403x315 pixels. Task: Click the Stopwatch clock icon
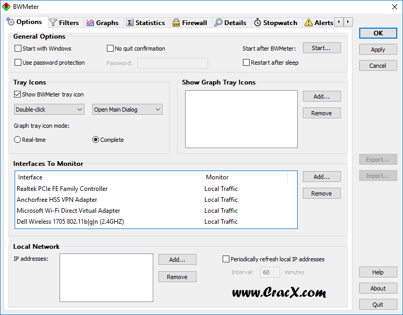click(x=258, y=22)
